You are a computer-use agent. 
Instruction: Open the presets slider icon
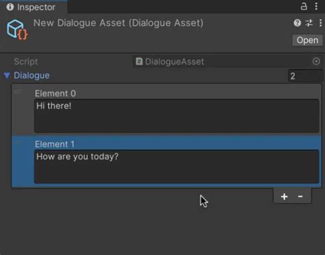coord(309,23)
